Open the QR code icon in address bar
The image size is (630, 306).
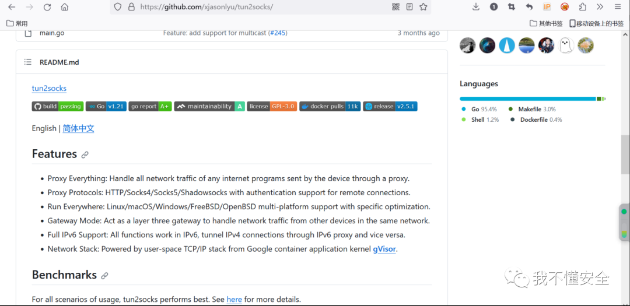coord(395,6)
